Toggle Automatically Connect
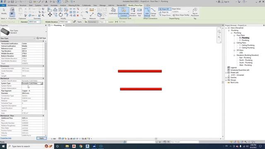Image resolution: width=265 pixels, height=149 pixels. pos(123,12)
